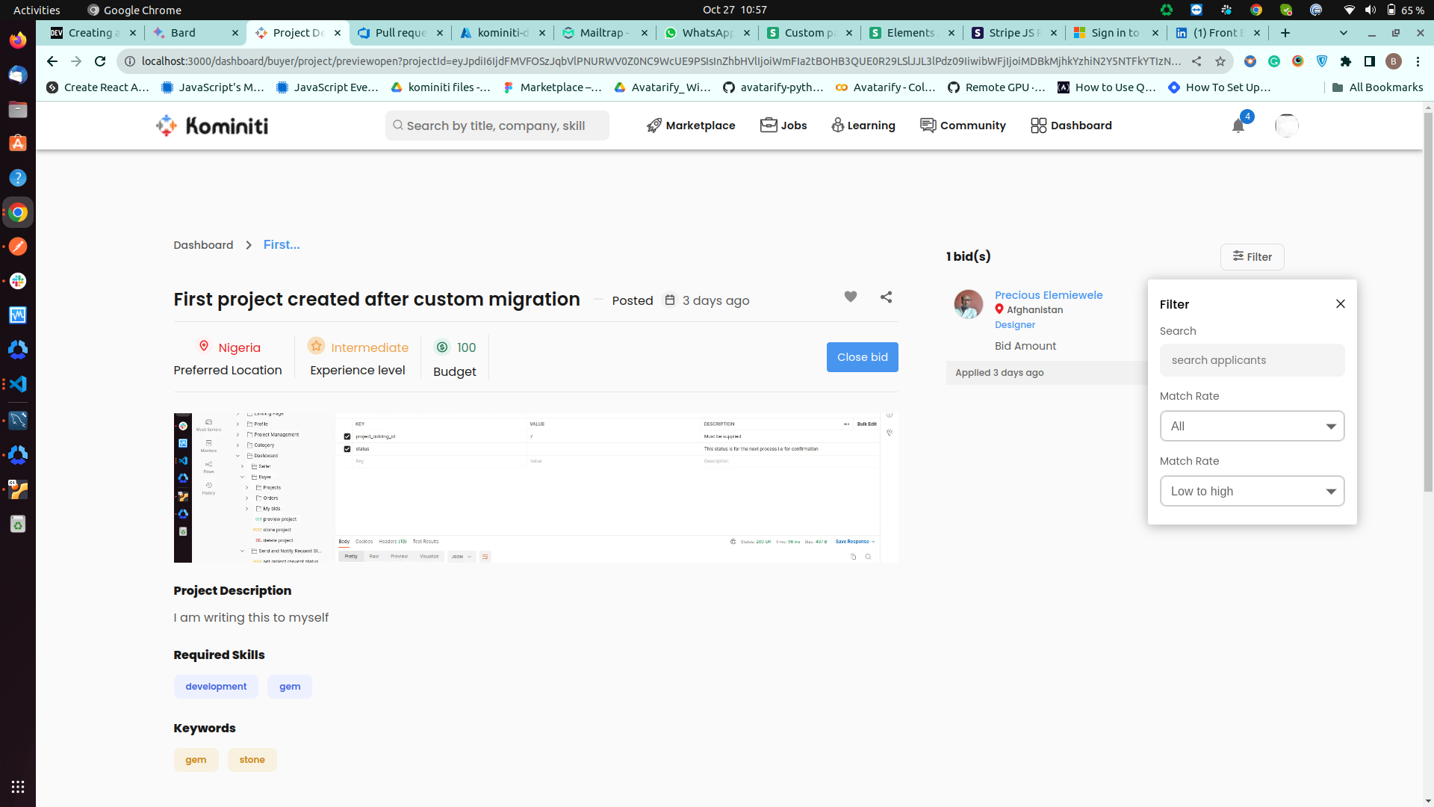Open the notifications bell icon
The height and width of the screenshot is (807, 1434).
click(x=1238, y=126)
